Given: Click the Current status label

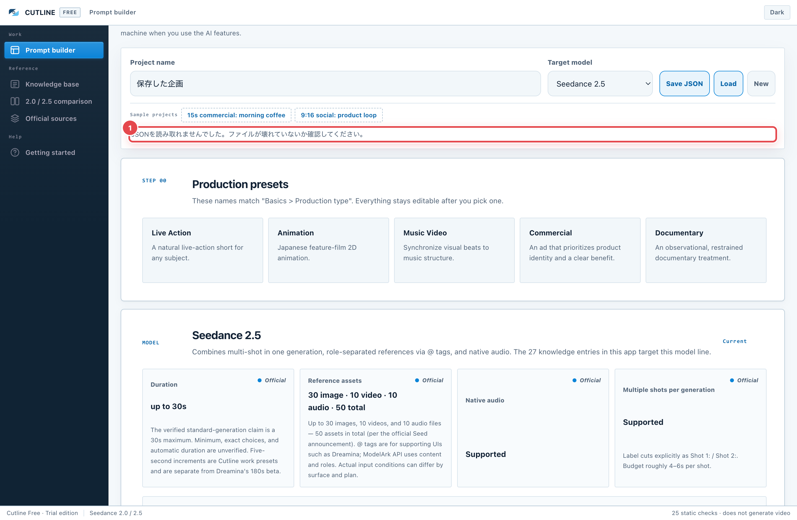Looking at the screenshot, I should coord(734,341).
